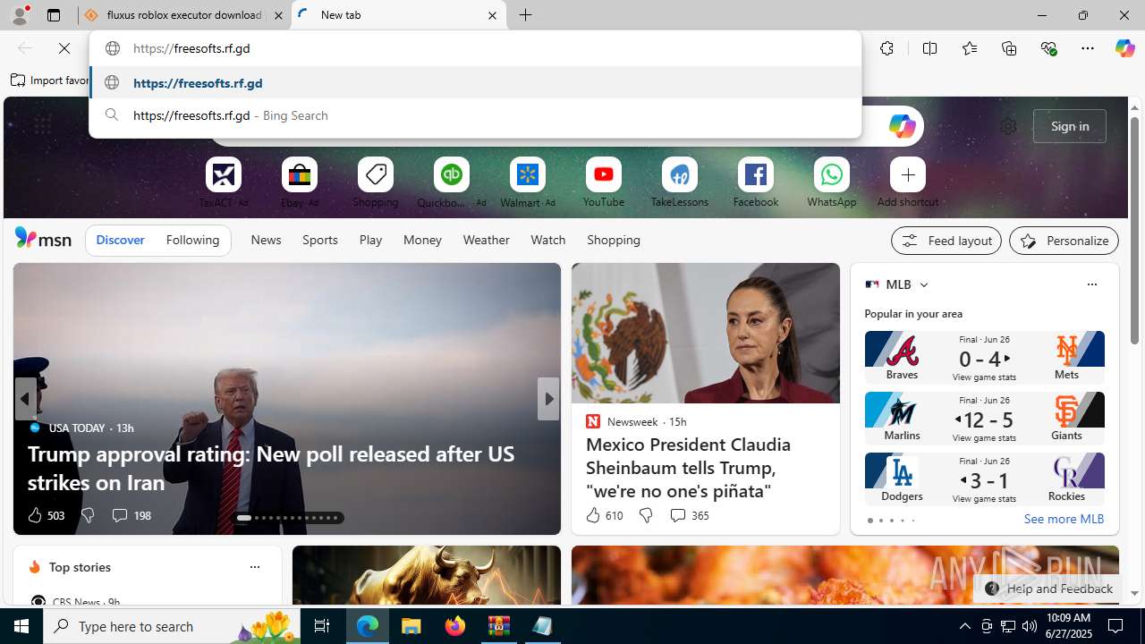The width and height of the screenshot is (1145, 644).
Task: Click the Personalize button
Action: tap(1064, 241)
